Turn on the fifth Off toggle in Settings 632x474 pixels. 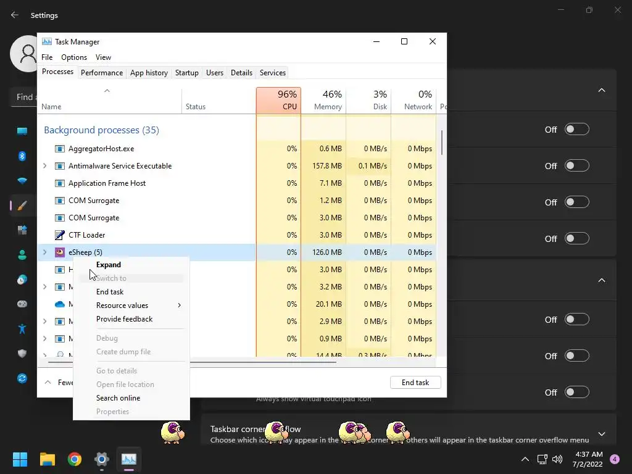tap(577, 319)
